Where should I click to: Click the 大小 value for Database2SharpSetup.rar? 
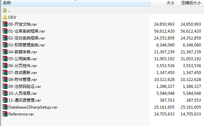[164, 107]
